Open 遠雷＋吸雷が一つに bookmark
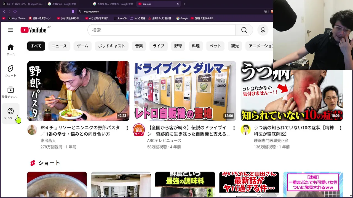The image size is (353, 198). pos(41,18)
